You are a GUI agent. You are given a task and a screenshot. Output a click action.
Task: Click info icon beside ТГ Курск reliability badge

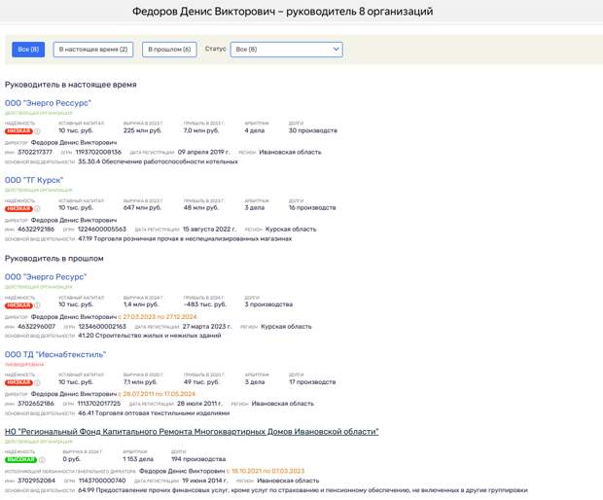(x=37, y=208)
